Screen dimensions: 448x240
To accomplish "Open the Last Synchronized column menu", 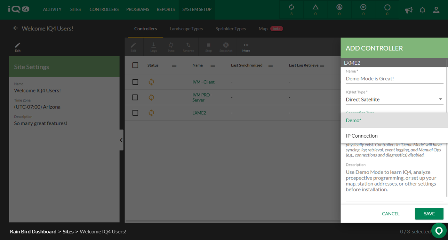I will [x=270, y=65].
